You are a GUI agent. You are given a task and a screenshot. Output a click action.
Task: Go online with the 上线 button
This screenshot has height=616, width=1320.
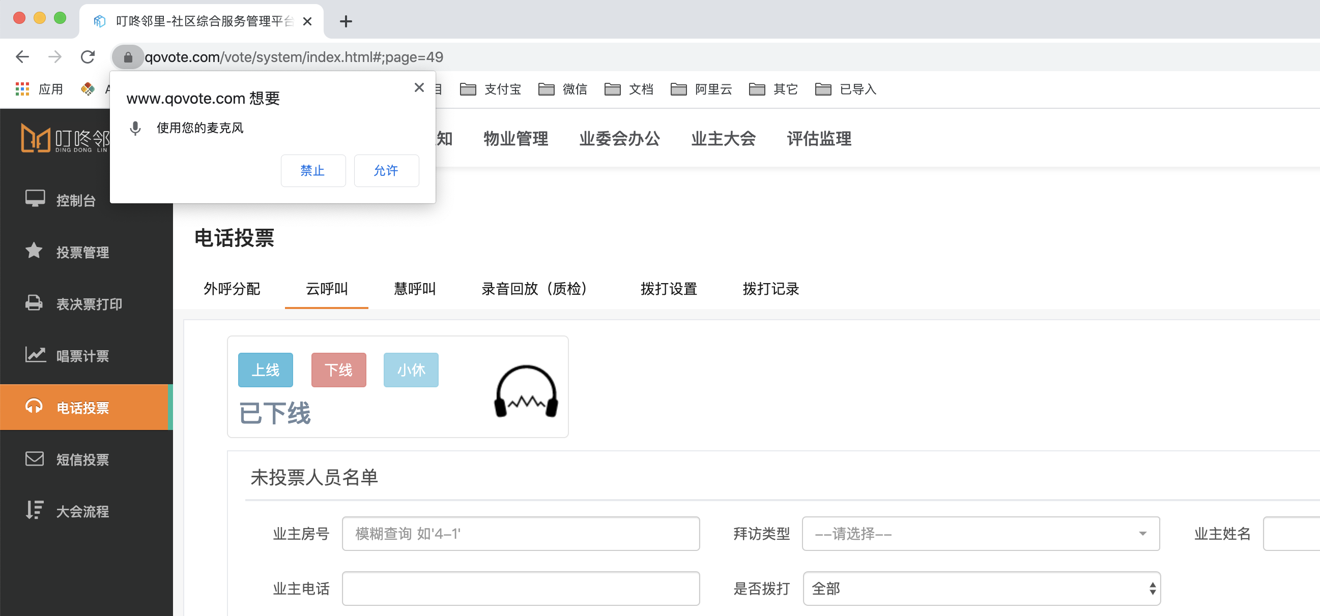[x=266, y=370]
